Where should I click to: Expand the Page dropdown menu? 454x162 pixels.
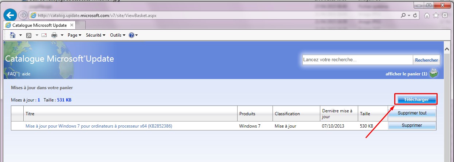click(x=74, y=35)
